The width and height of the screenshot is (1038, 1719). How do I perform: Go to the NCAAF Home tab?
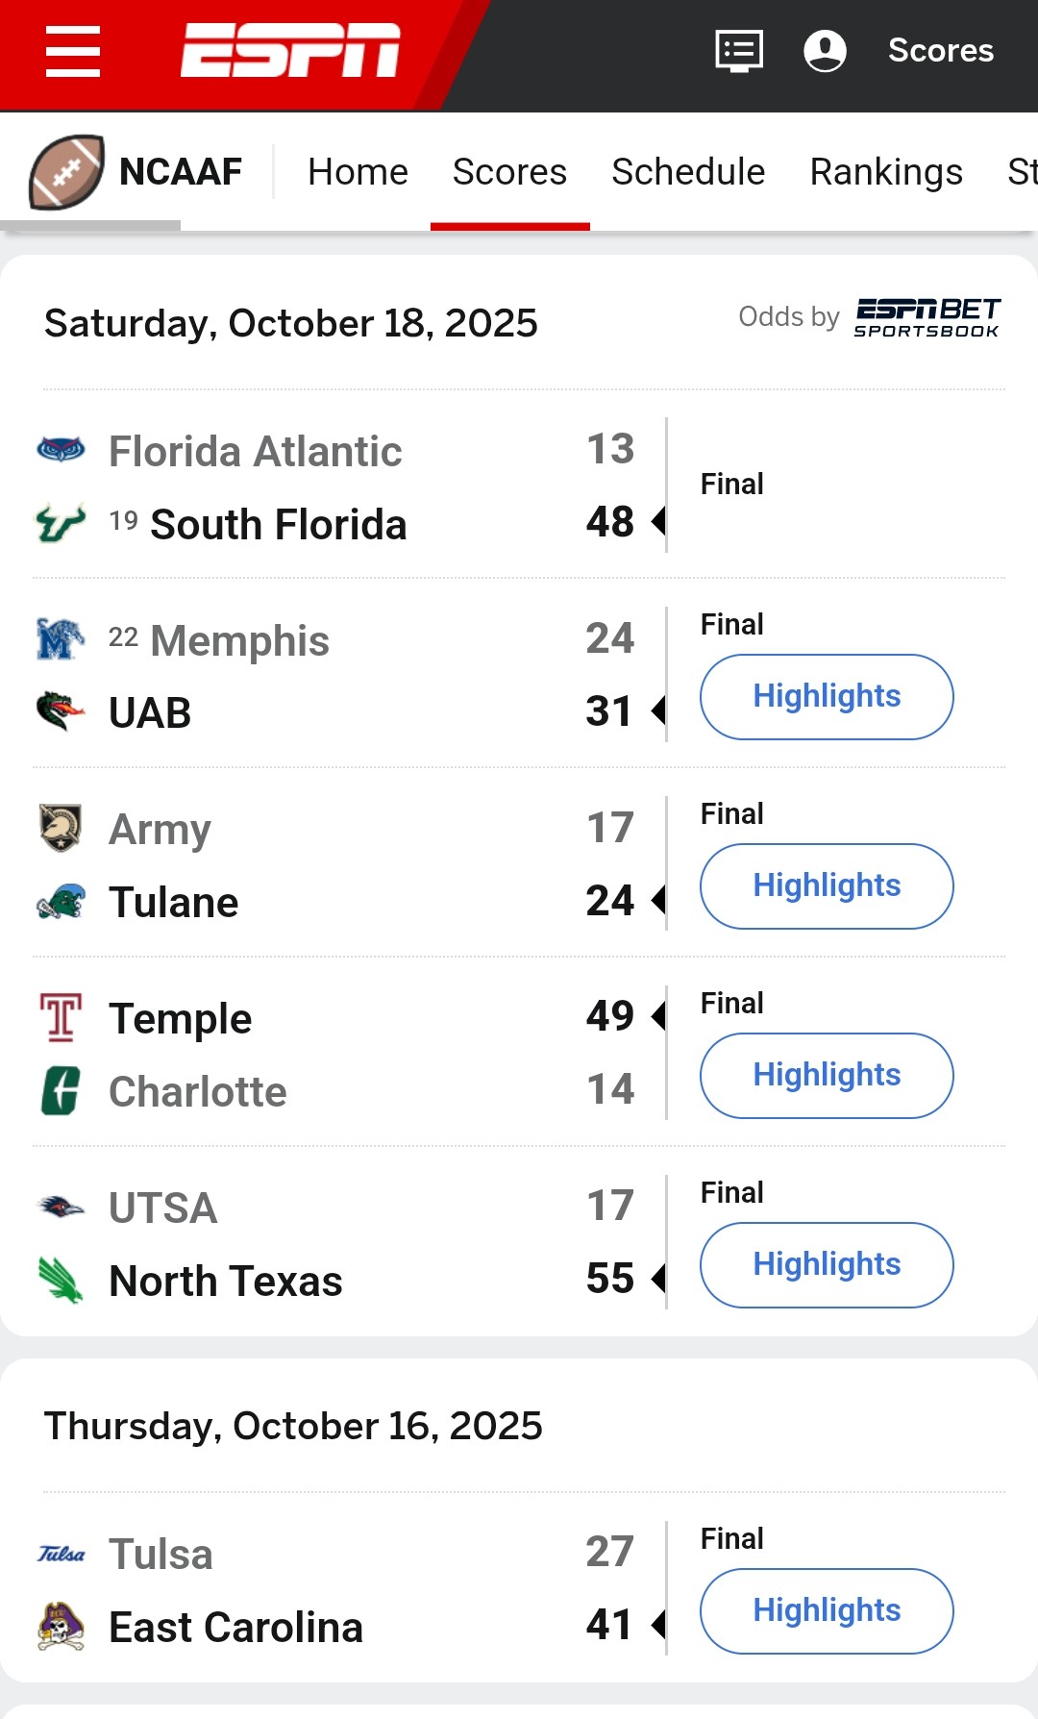click(x=358, y=172)
